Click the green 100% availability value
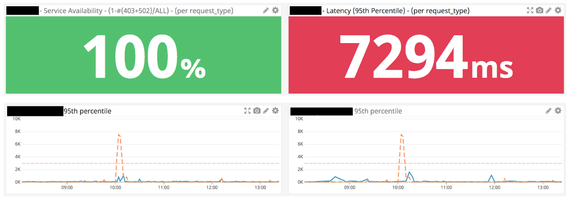The image size is (568, 199). tap(143, 55)
